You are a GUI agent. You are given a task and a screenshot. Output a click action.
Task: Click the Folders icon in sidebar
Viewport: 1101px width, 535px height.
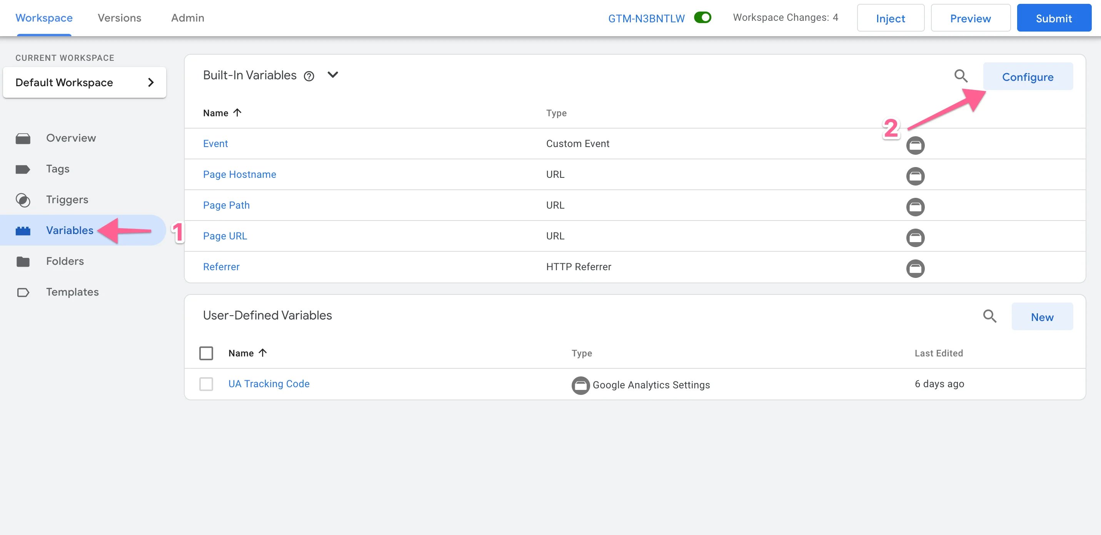pos(23,262)
